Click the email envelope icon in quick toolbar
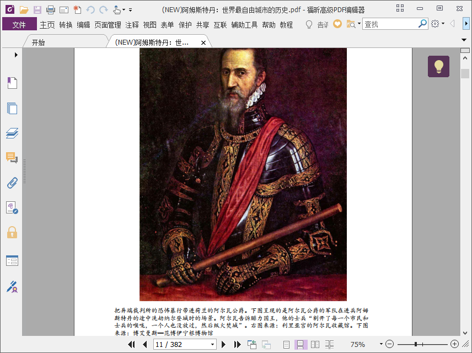 (64, 10)
